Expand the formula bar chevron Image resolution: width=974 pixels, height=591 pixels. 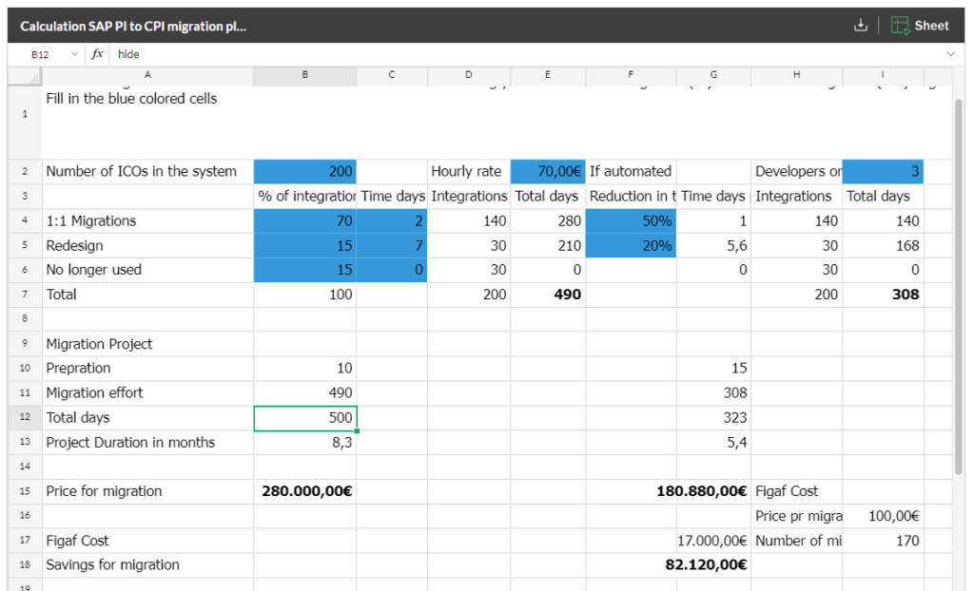click(950, 54)
